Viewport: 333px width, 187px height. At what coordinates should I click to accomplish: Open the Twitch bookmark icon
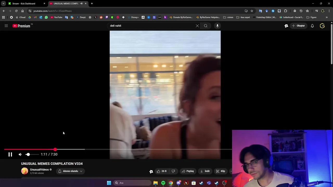click(x=107, y=17)
